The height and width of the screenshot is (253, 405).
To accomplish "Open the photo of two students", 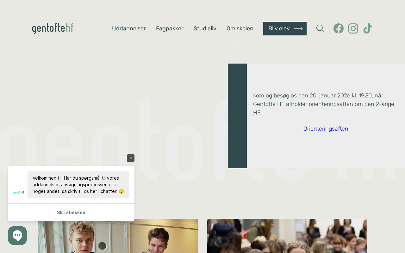I will (118, 236).
